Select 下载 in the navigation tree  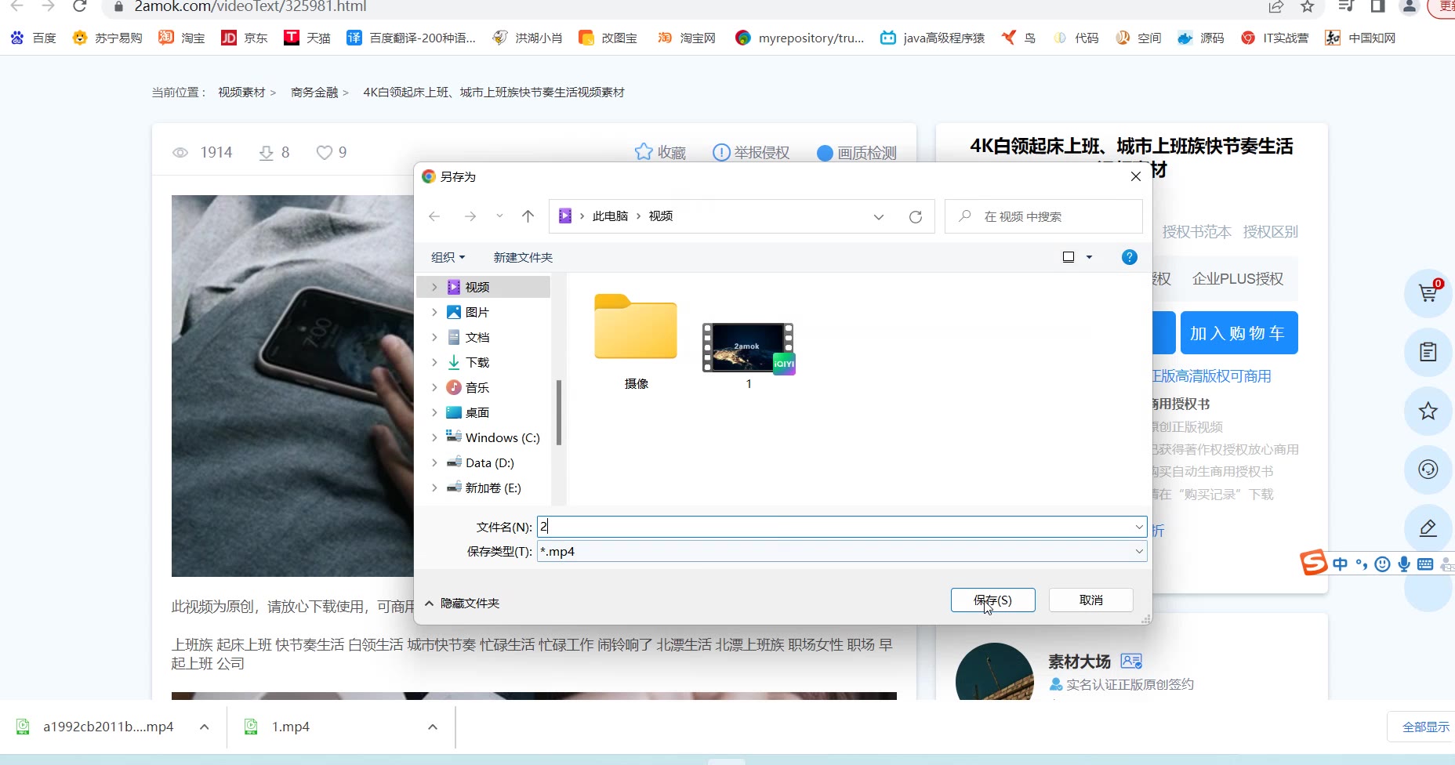[477, 362]
